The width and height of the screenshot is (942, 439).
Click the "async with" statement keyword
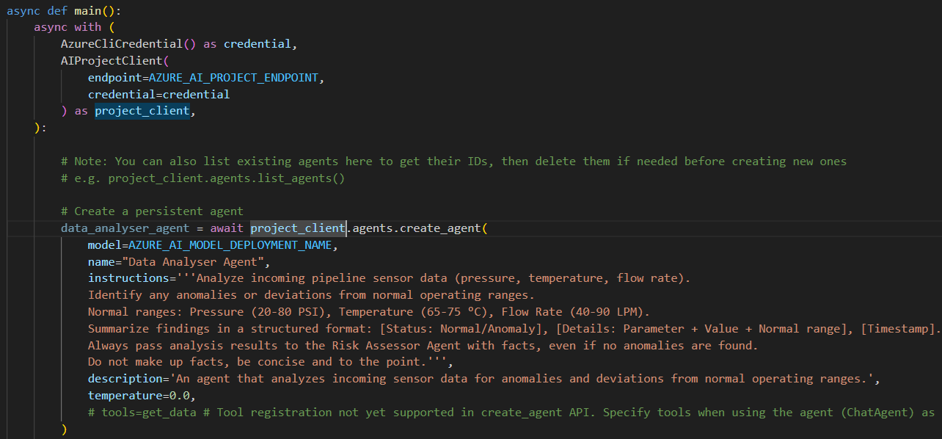(67, 27)
